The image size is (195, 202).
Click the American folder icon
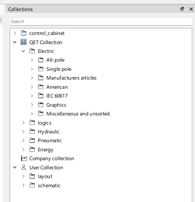tap(41, 87)
